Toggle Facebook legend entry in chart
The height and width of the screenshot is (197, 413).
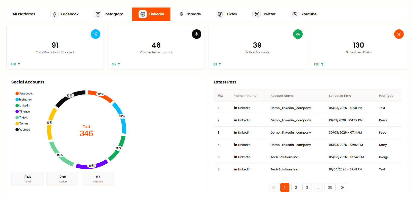[x=24, y=93]
